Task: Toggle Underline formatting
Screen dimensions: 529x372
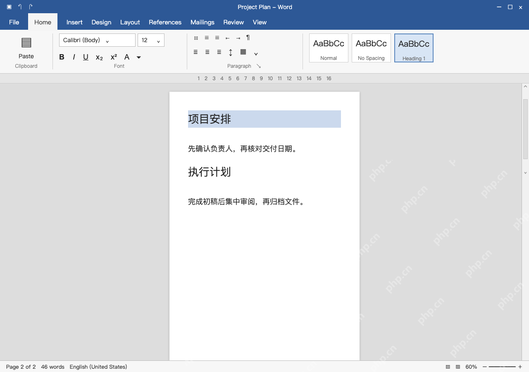Action: point(86,57)
